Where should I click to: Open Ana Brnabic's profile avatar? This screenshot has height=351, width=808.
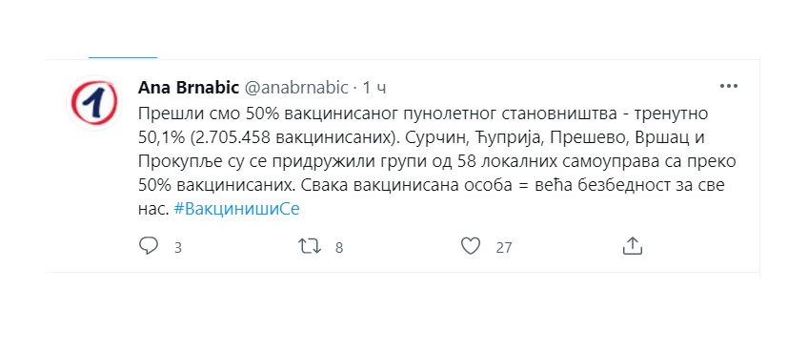pos(94,103)
